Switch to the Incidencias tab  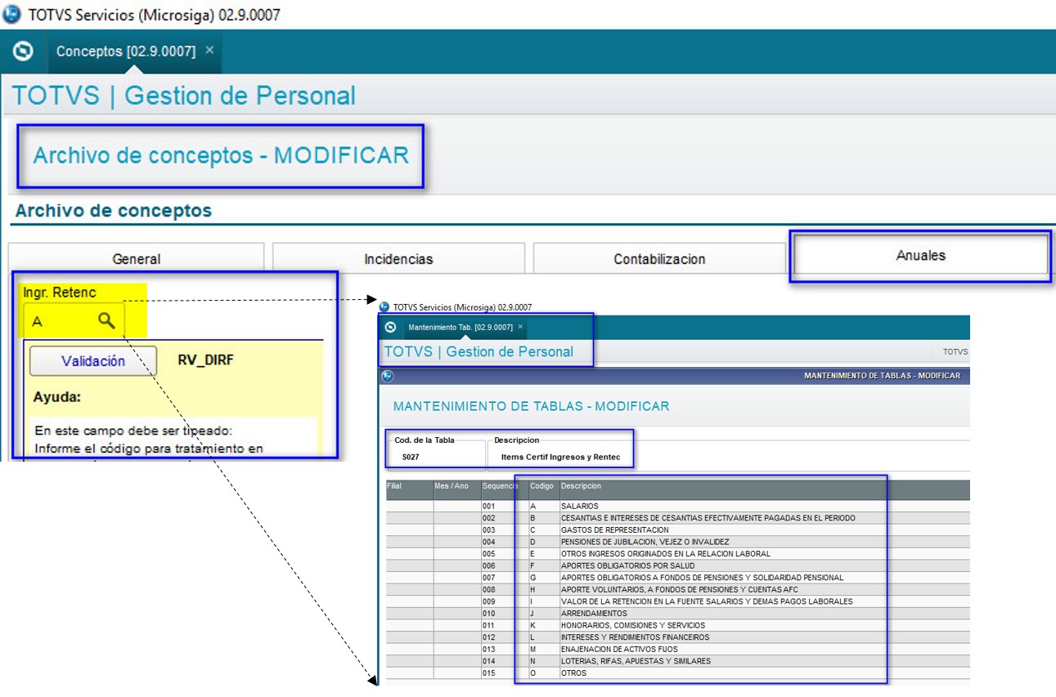point(398,258)
